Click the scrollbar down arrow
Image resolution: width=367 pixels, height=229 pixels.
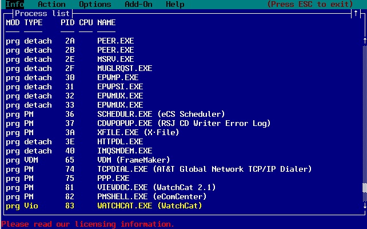point(365,206)
